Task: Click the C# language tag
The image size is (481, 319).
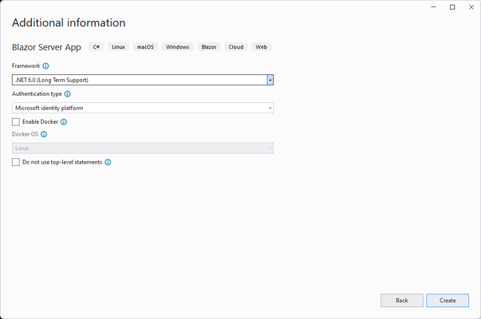Action: 97,47
